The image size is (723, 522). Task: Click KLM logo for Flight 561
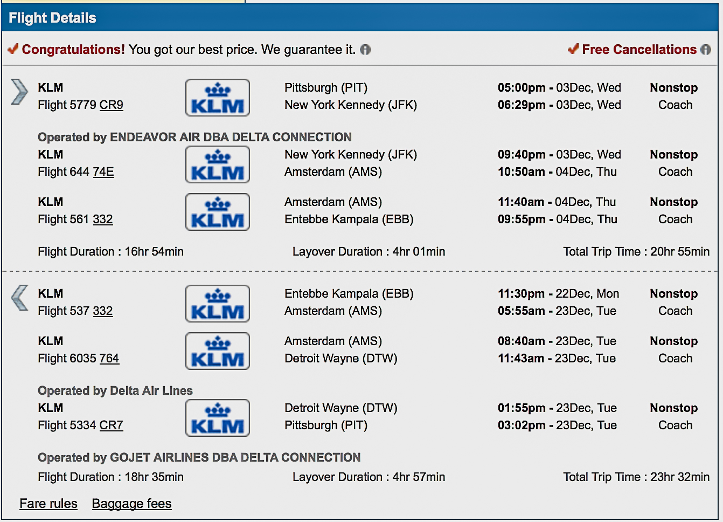coord(218,212)
